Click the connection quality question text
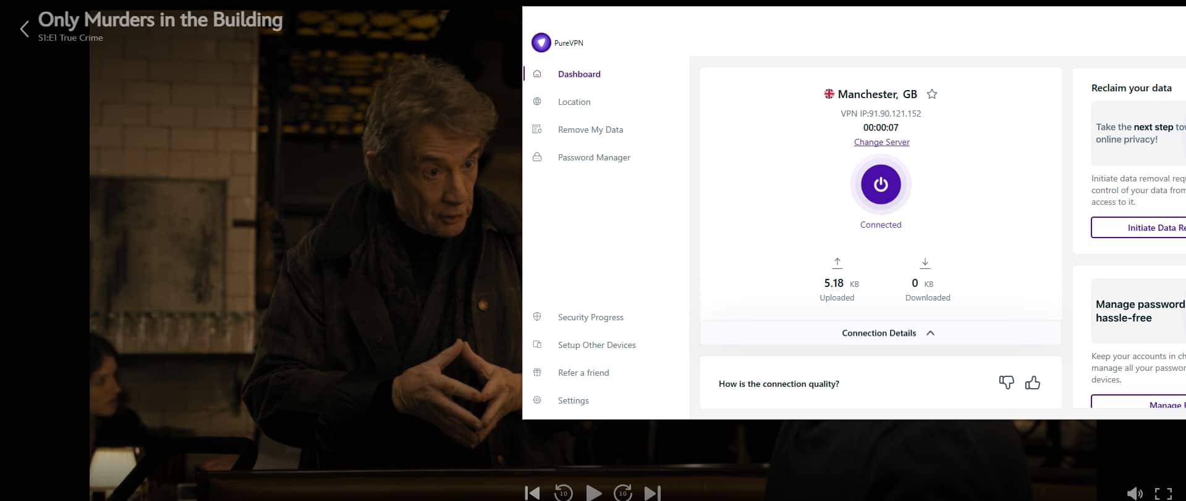This screenshot has width=1186, height=501. (x=779, y=384)
